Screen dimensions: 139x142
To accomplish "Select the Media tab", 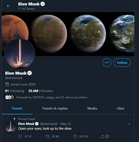I will coord(92,108).
